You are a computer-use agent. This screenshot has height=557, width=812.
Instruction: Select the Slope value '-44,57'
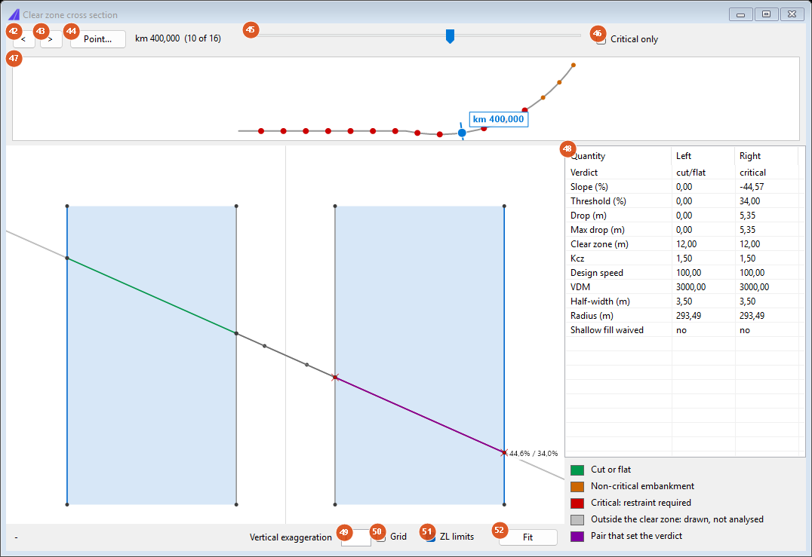[752, 187]
